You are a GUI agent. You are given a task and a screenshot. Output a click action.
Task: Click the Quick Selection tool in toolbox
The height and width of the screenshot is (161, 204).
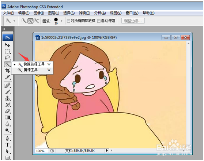point(7,64)
